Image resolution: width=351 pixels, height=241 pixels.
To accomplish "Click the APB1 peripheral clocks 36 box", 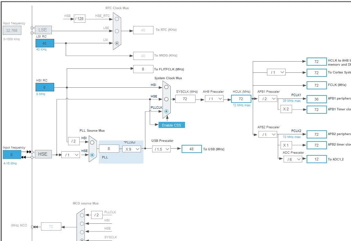I will [x=316, y=99].
